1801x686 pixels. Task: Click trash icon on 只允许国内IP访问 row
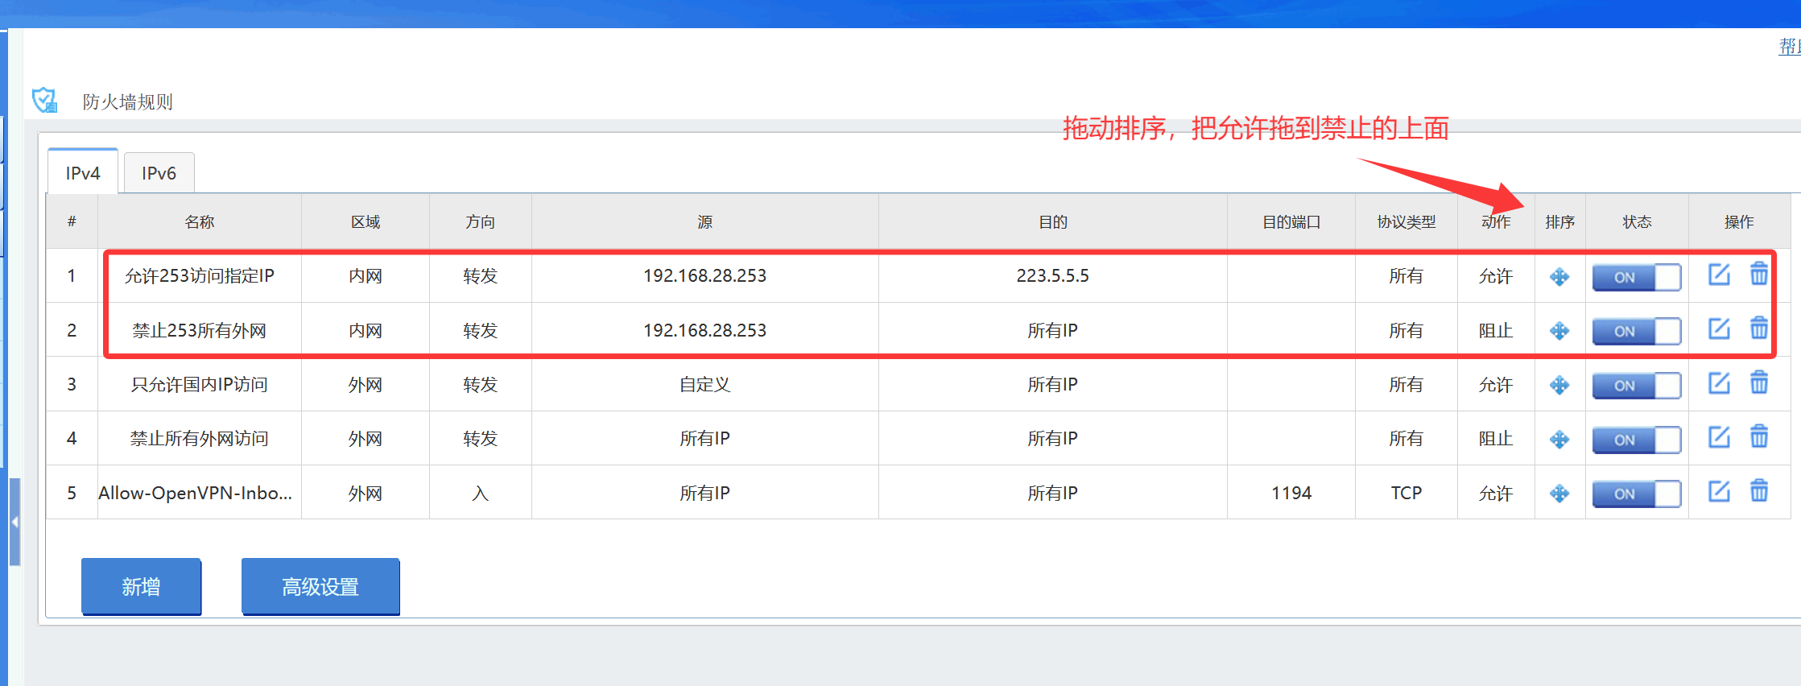[x=1759, y=383]
